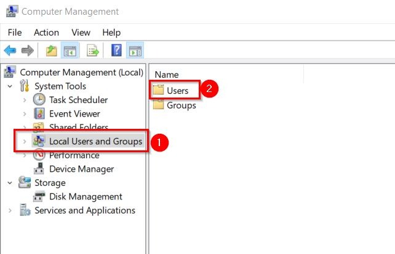Select Task Scheduler in the tree
Image resolution: width=395 pixels, height=254 pixels.
pos(78,100)
